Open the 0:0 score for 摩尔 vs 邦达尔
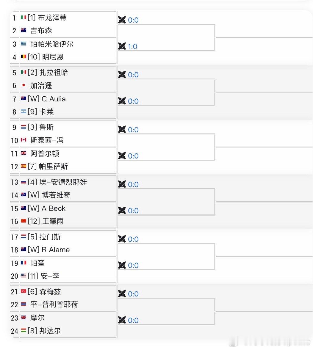Screen dimensions: 313x350 tap(133, 320)
